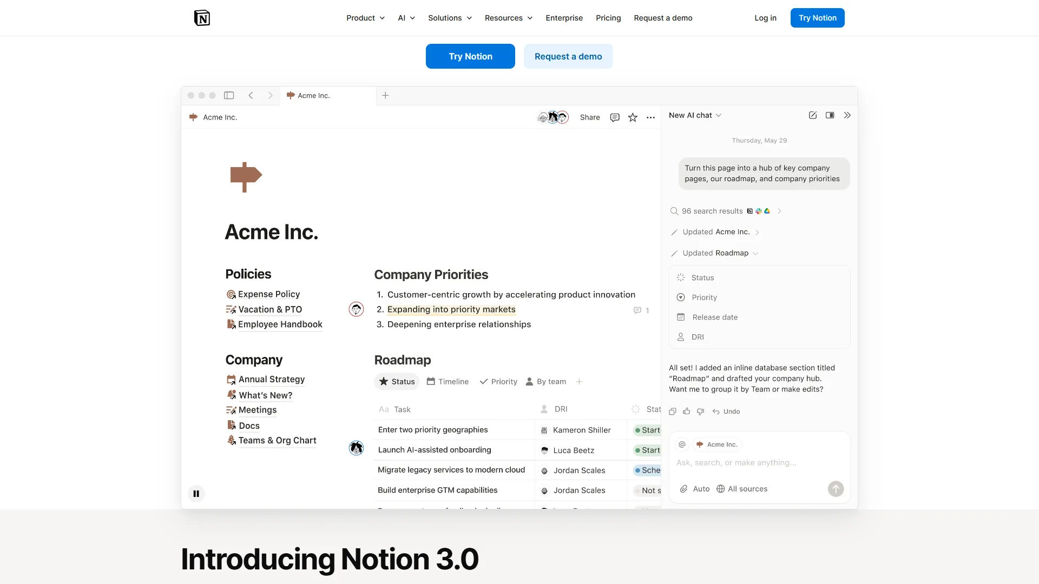Click Try Notion in the header
This screenshot has height=584, width=1039.
click(817, 18)
